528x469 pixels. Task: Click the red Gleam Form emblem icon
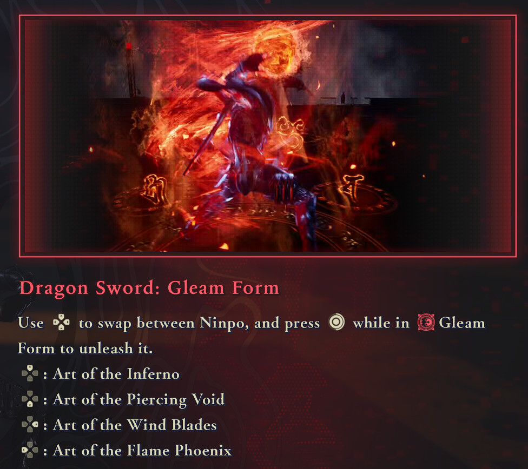click(x=426, y=323)
